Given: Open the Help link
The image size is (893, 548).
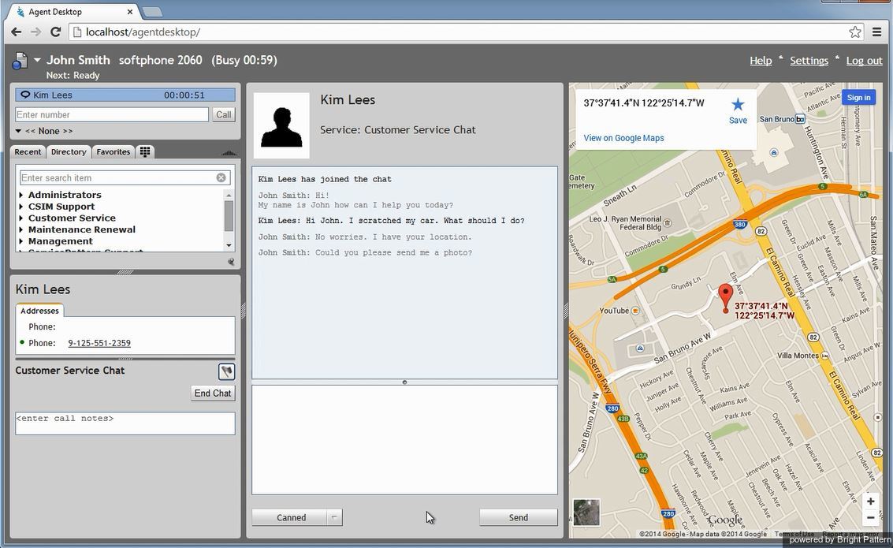Looking at the screenshot, I should [761, 61].
